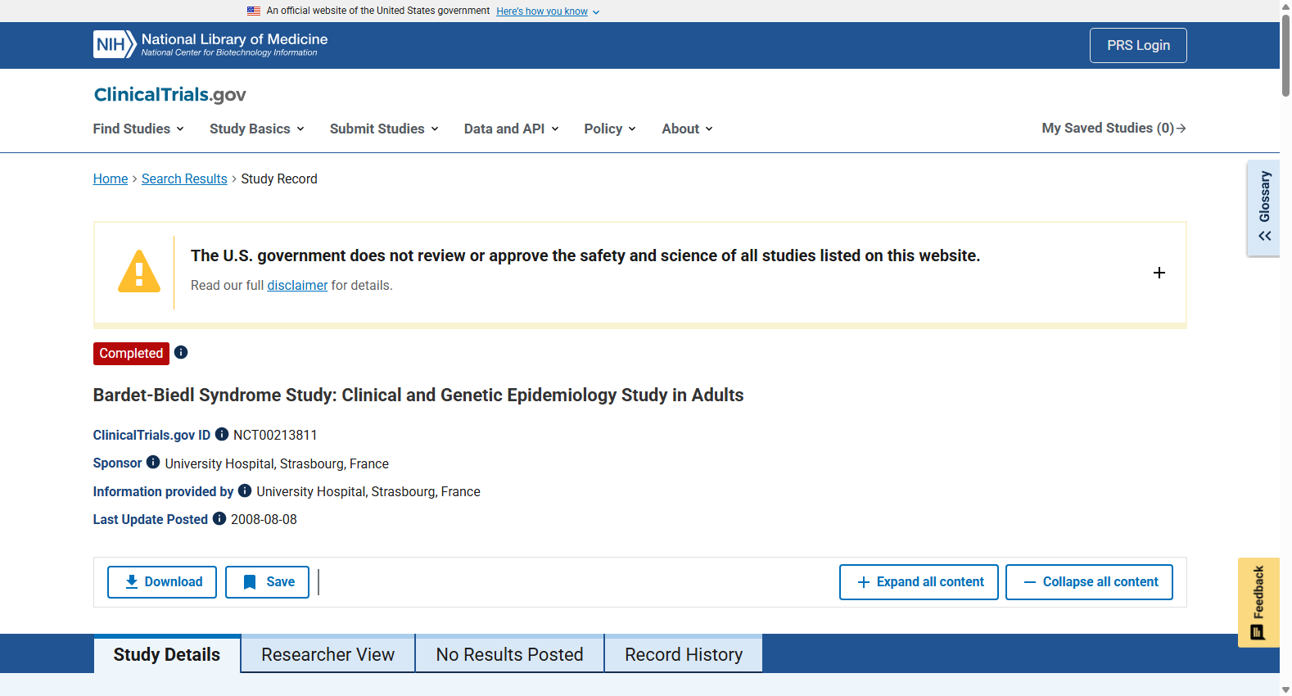The image size is (1292, 696).
Task: Open the Find Studies dropdown menu
Action: point(138,129)
